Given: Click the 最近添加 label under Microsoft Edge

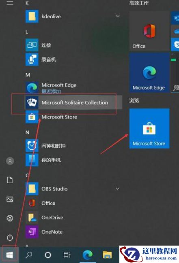Looking at the screenshot, I should click(x=51, y=91).
